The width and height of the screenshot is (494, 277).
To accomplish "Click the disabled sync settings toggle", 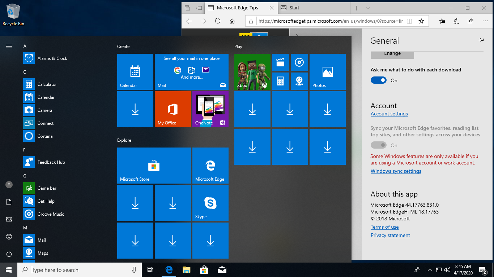I will tap(379, 145).
